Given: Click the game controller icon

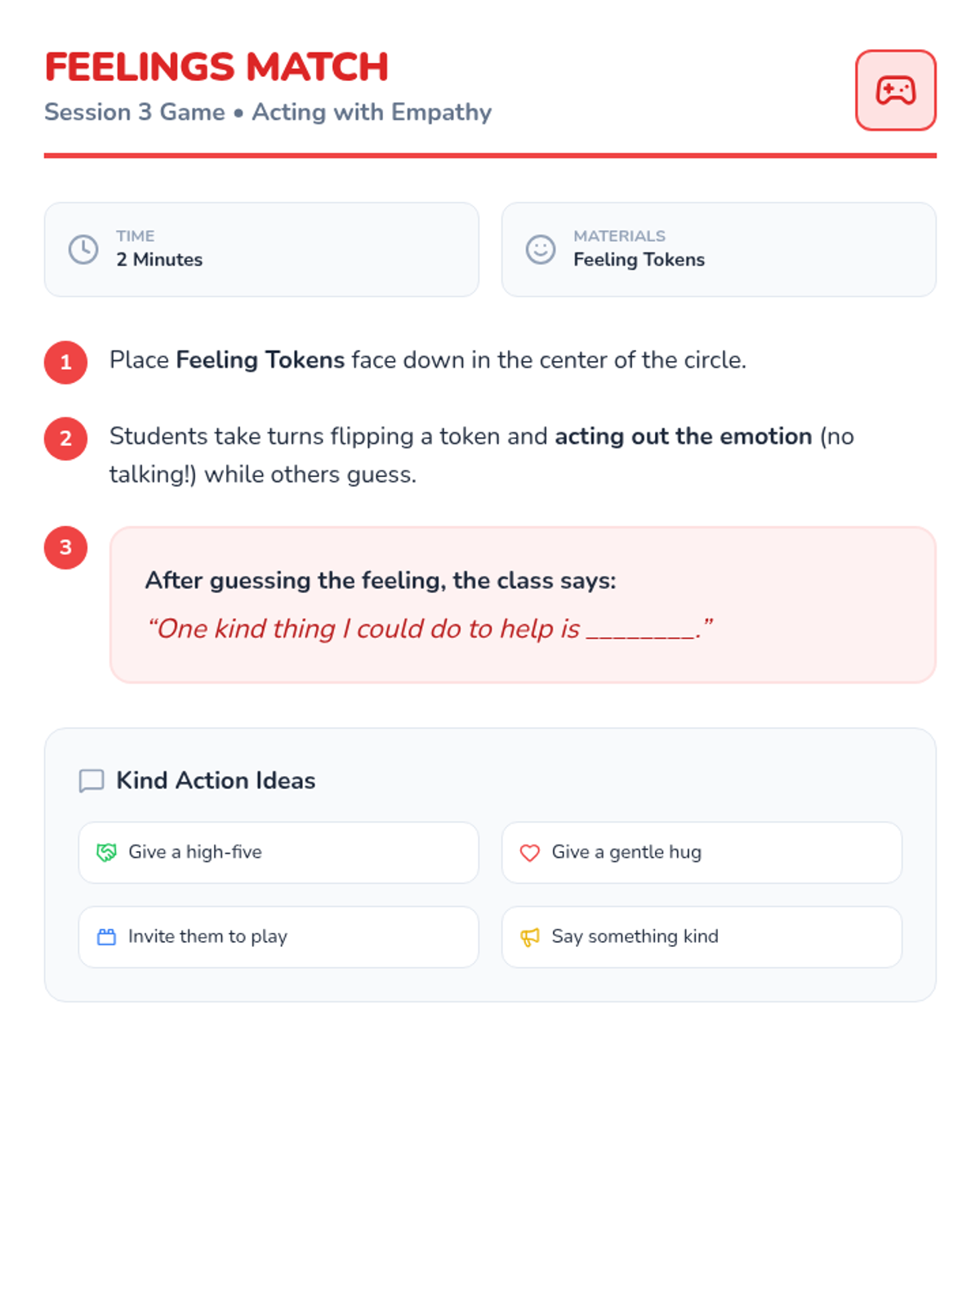Looking at the screenshot, I should pos(895,91).
